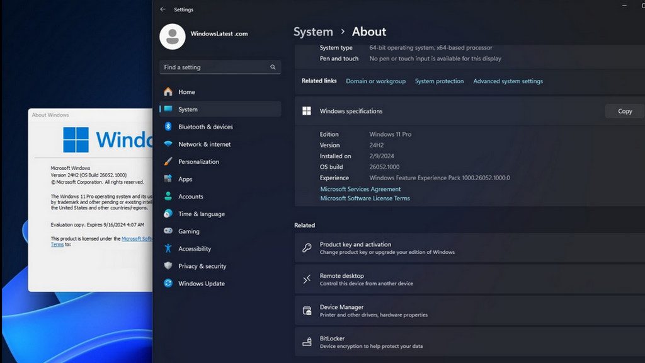Click the BitLocker drive lock icon
Viewport: 645px width, 363px height.
tap(307, 342)
